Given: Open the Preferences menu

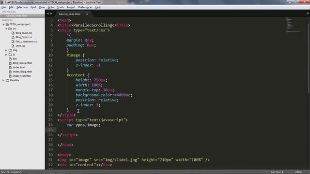Looking at the screenshot, I should coord(85,7).
